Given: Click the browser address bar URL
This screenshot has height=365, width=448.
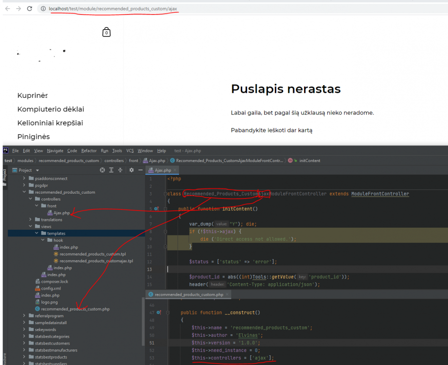Looking at the screenshot, I should (112, 9).
